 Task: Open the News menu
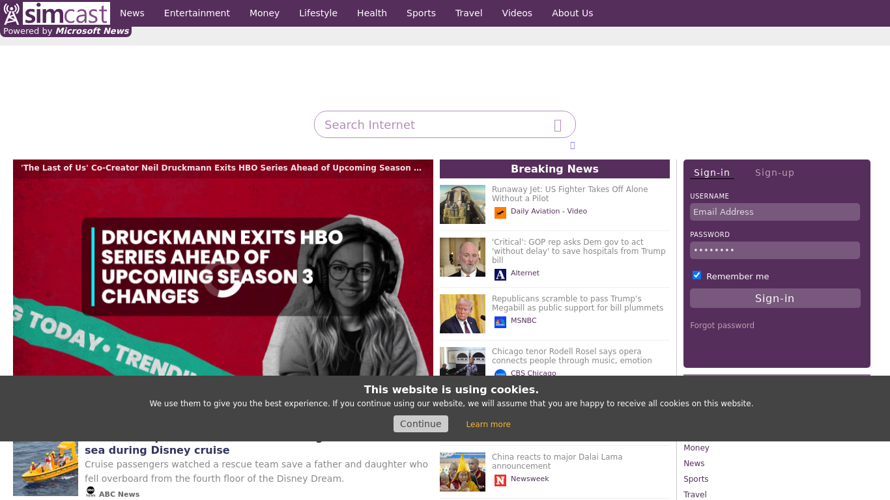[132, 13]
